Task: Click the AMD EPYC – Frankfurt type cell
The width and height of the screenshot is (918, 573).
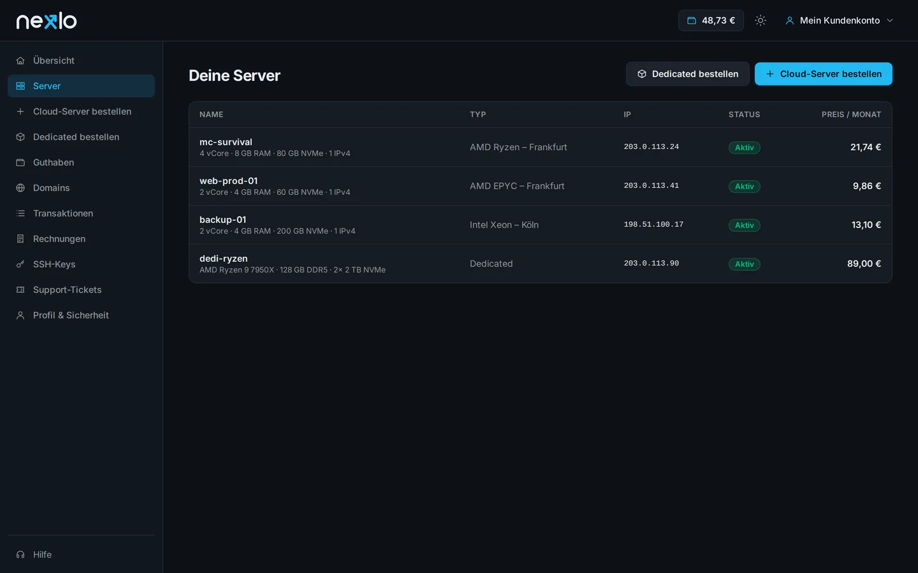Action: [x=517, y=186]
